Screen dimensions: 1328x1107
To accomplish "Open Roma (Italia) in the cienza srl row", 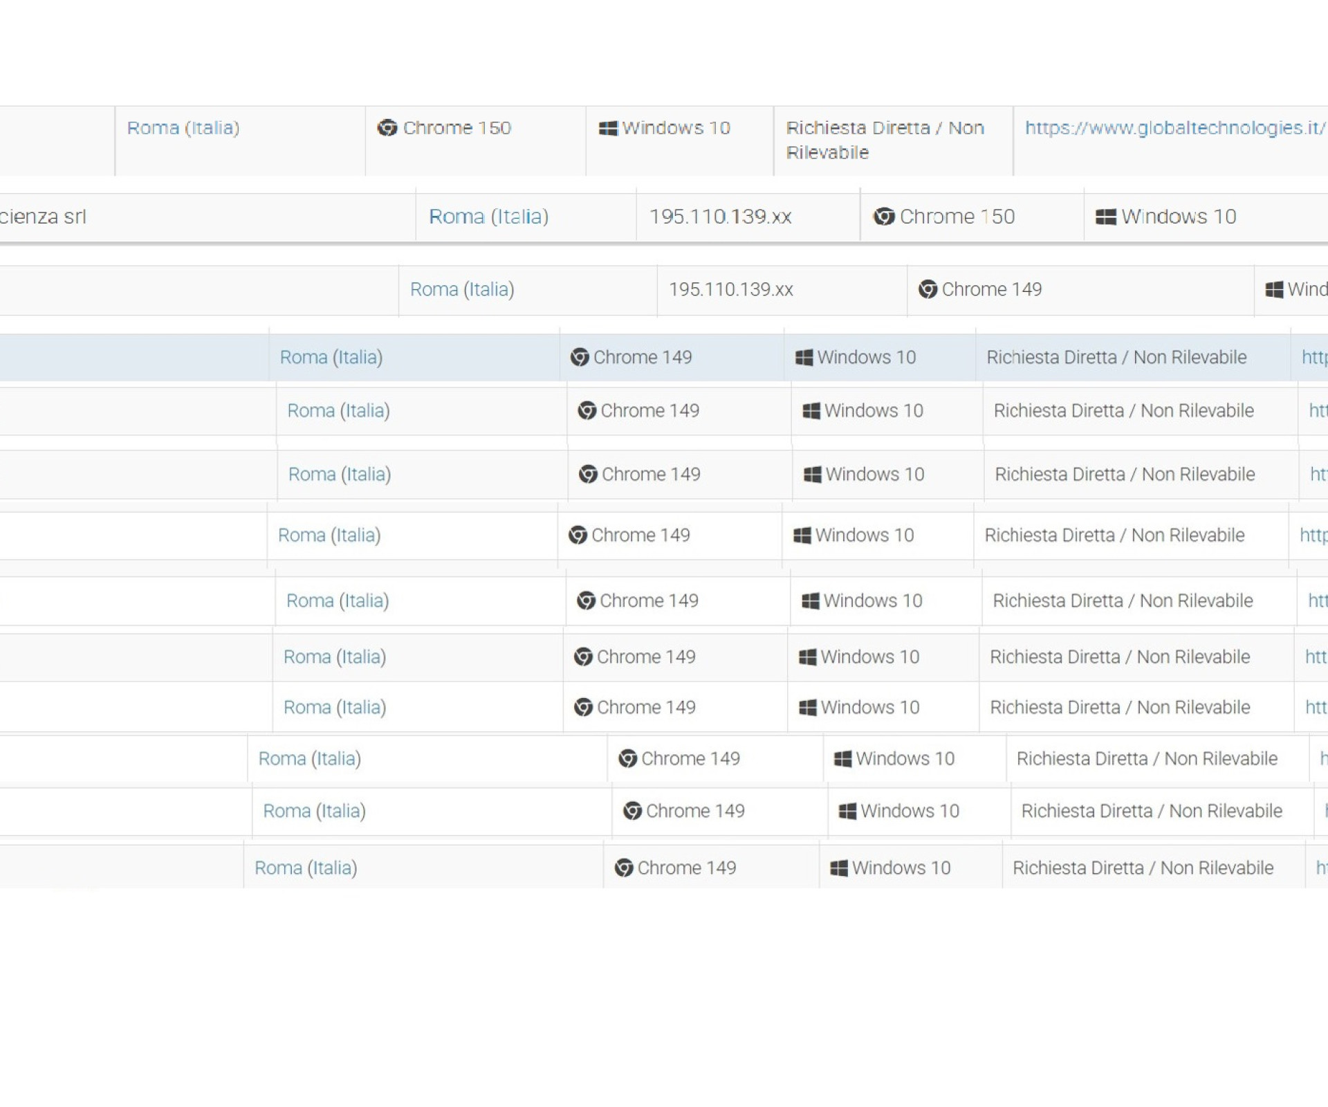I will [489, 217].
